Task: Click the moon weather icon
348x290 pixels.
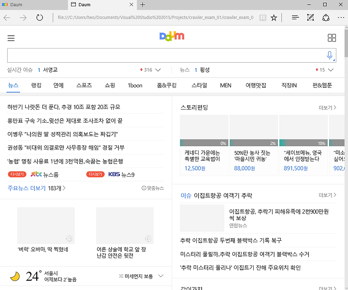Action: pyautogui.click(x=15, y=276)
